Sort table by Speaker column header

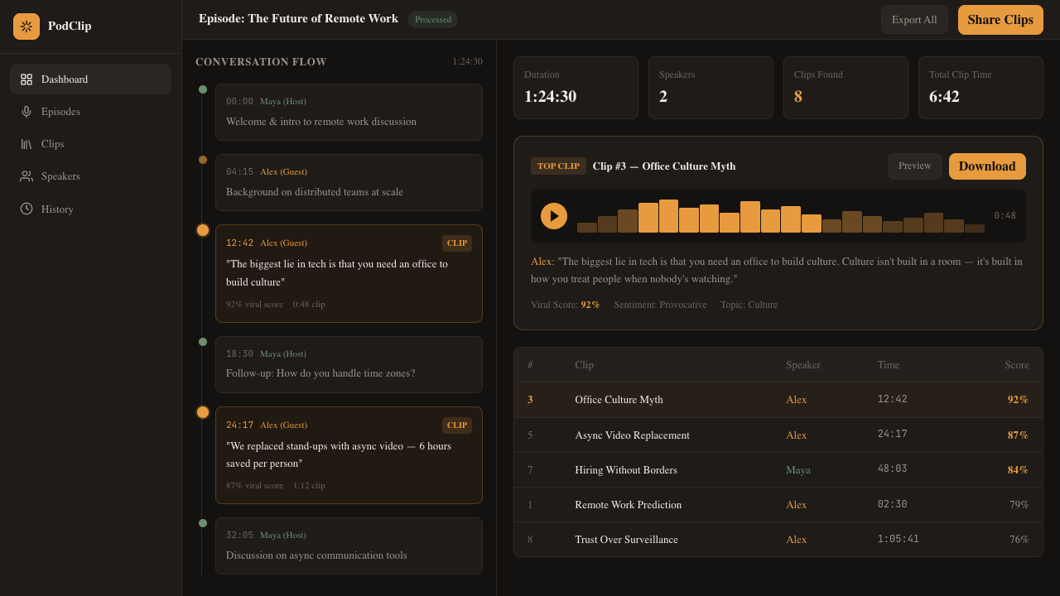click(803, 365)
